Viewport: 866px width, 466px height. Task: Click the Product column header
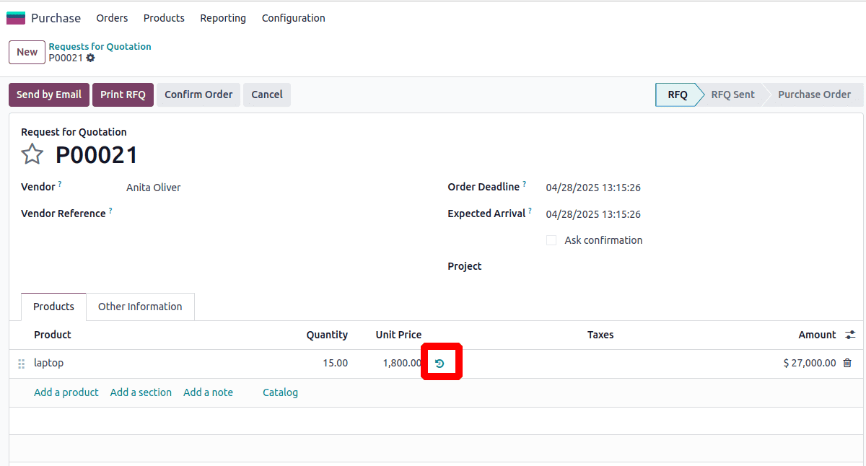coord(53,335)
